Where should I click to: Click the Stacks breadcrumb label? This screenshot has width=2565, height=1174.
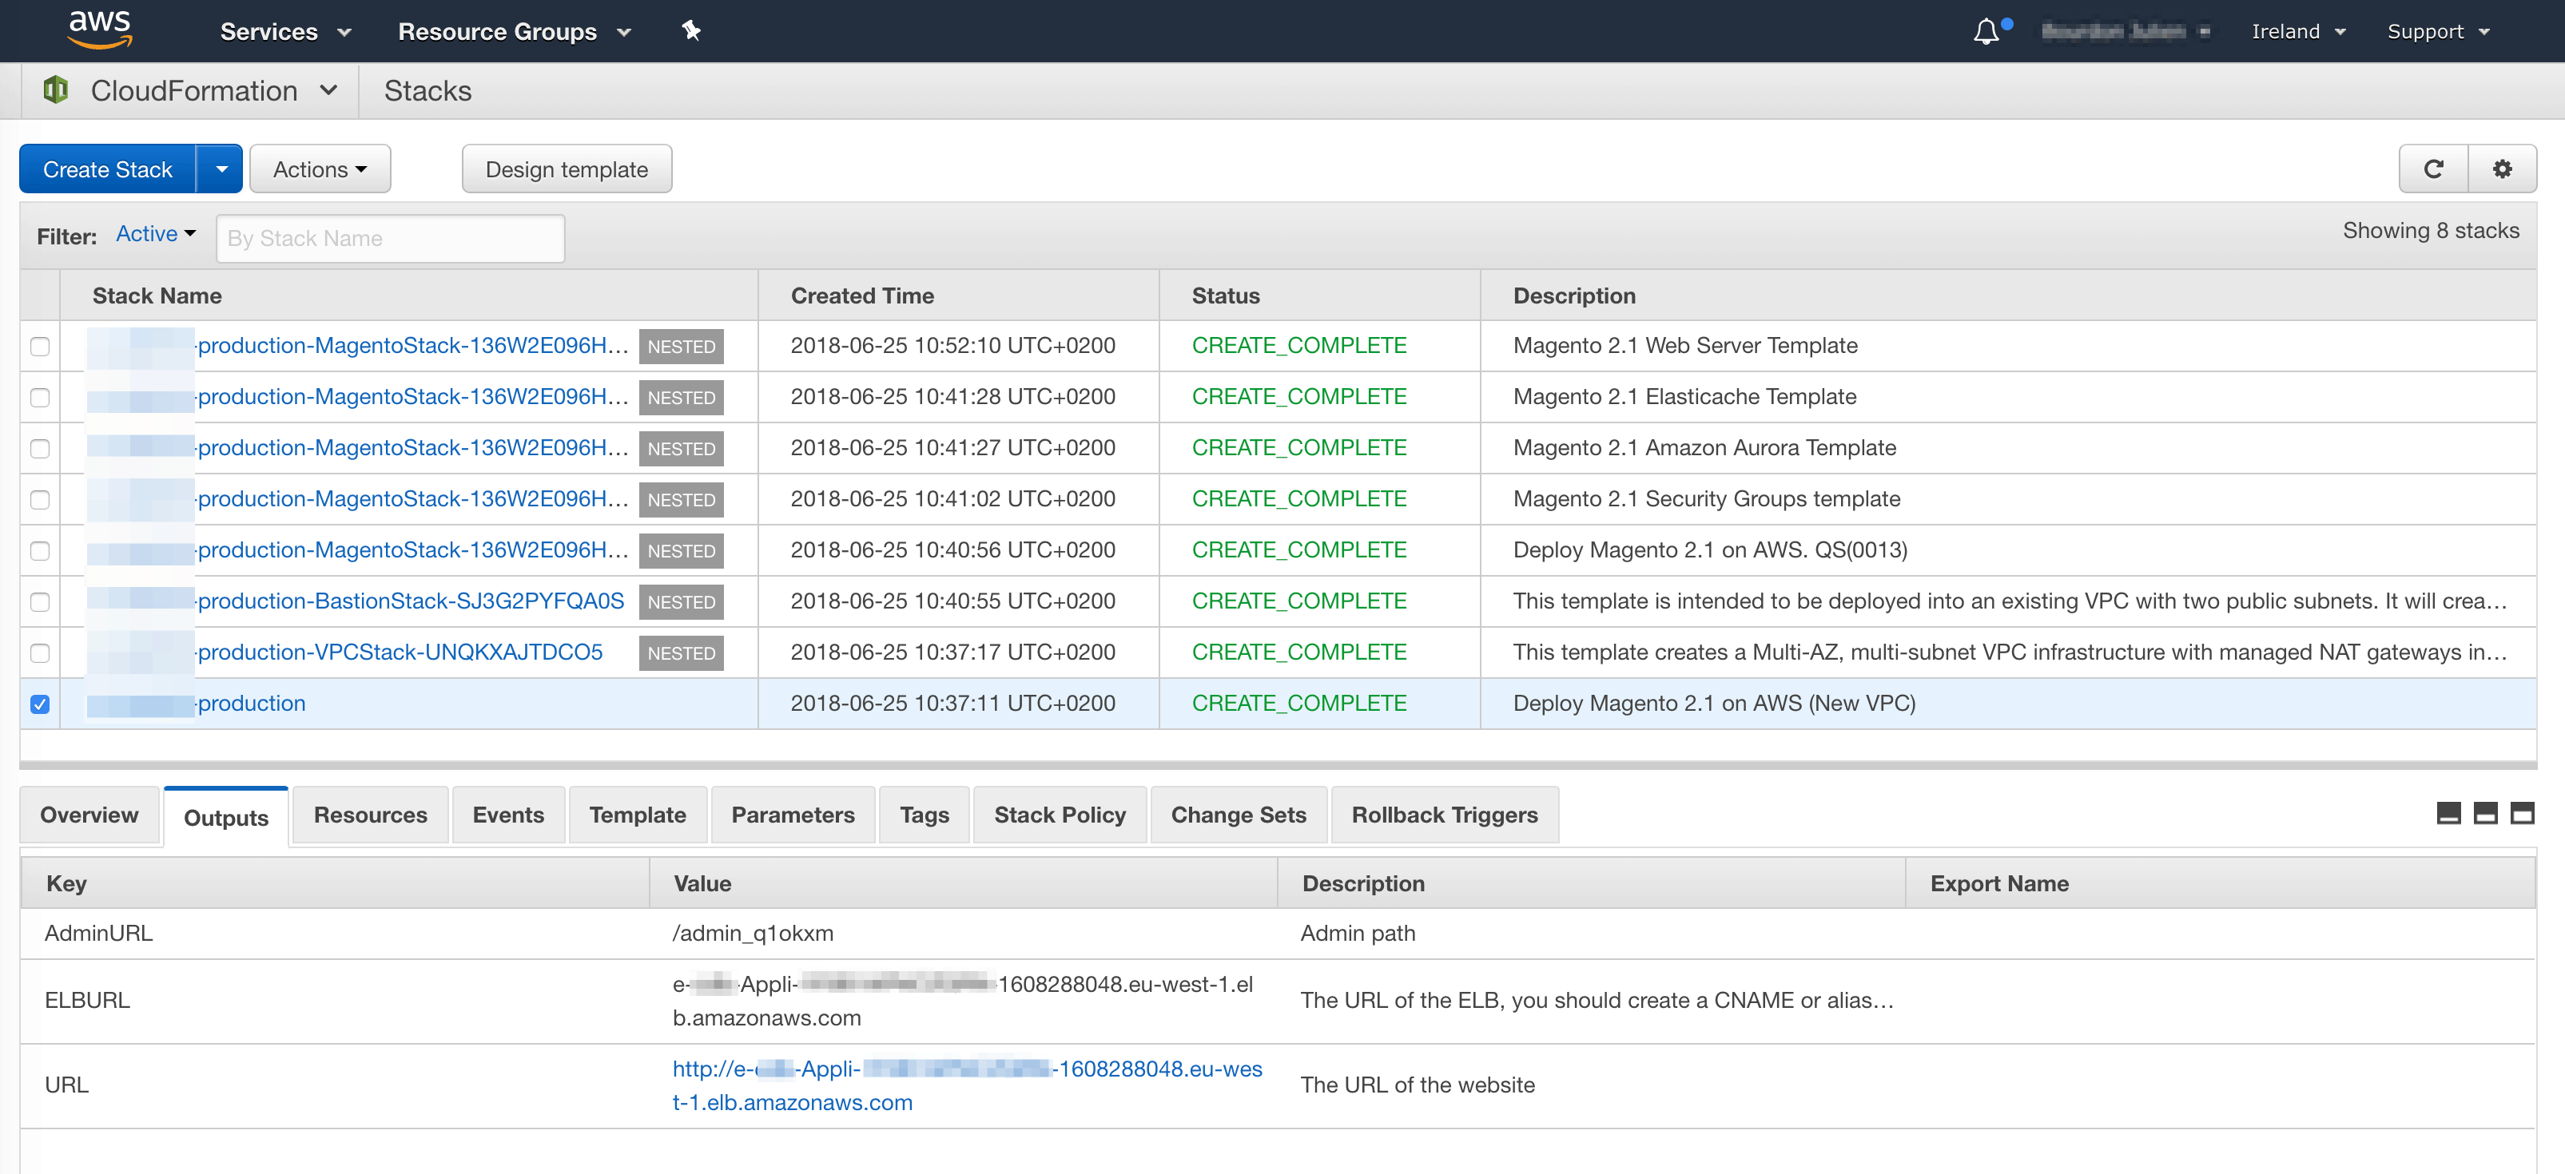pos(427,90)
